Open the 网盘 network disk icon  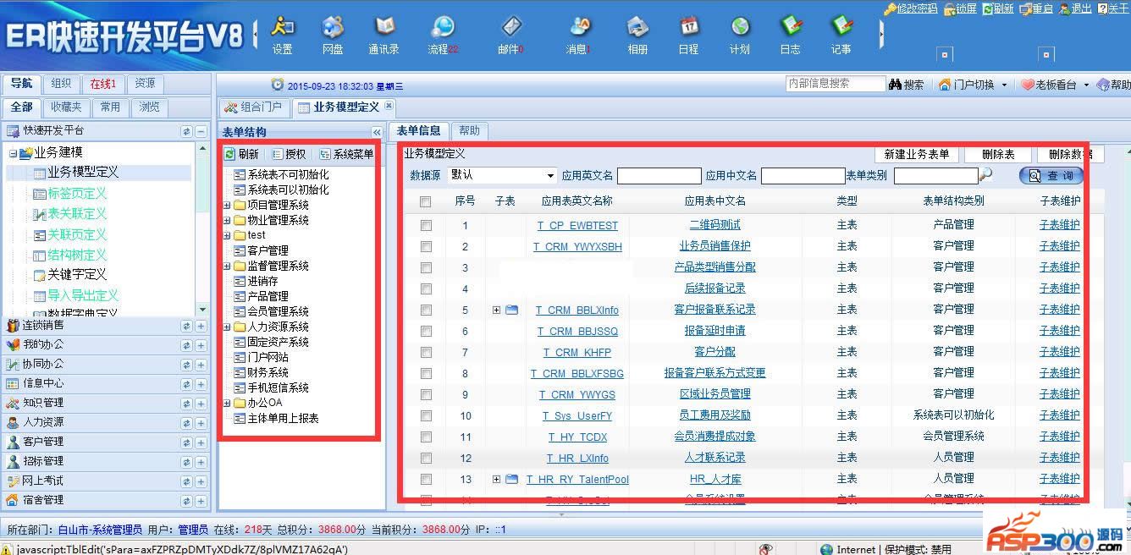(333, 36)
